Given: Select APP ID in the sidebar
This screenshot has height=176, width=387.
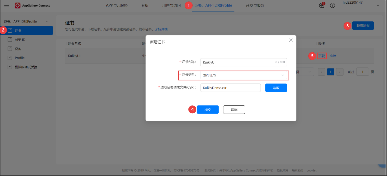Looking at the screenshot, I should (20, 40).
